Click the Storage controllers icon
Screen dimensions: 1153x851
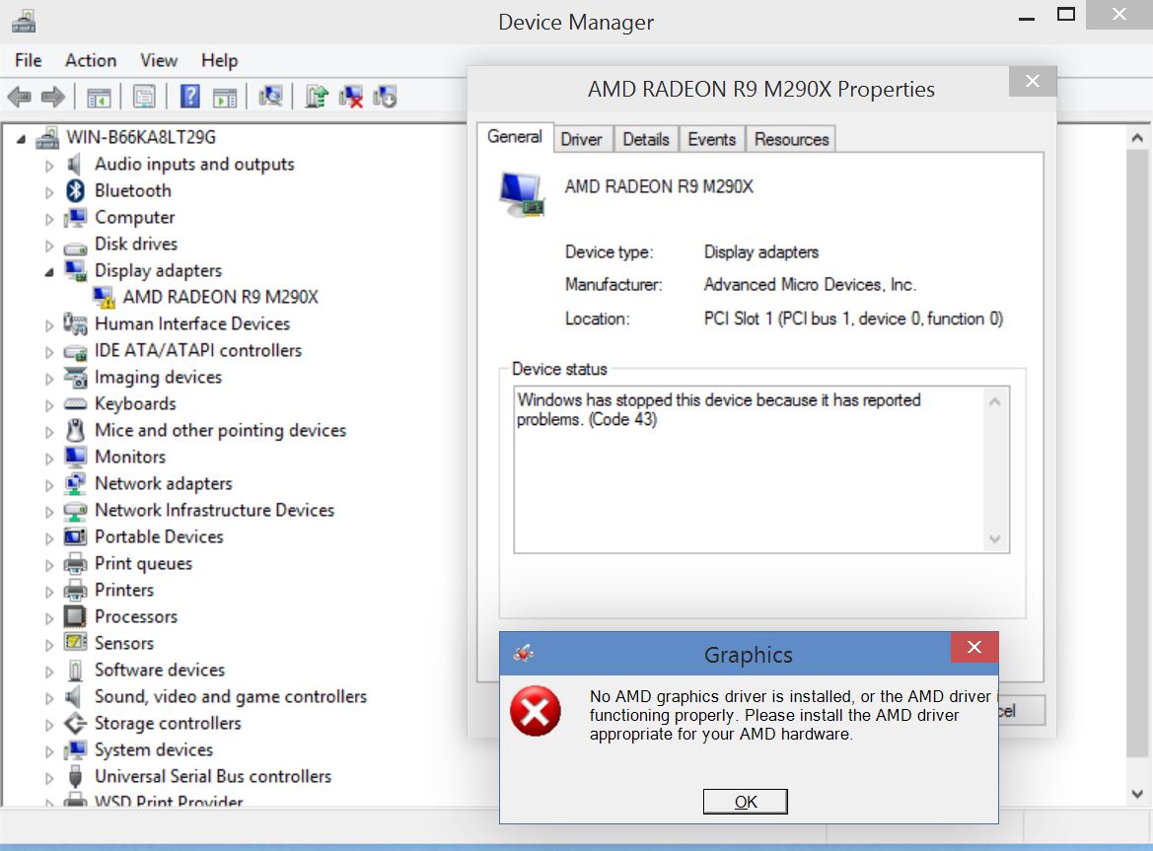tap(75, 723)
